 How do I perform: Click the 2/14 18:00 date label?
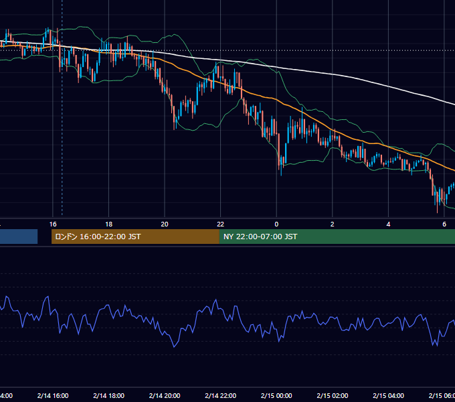pos(109,395)
